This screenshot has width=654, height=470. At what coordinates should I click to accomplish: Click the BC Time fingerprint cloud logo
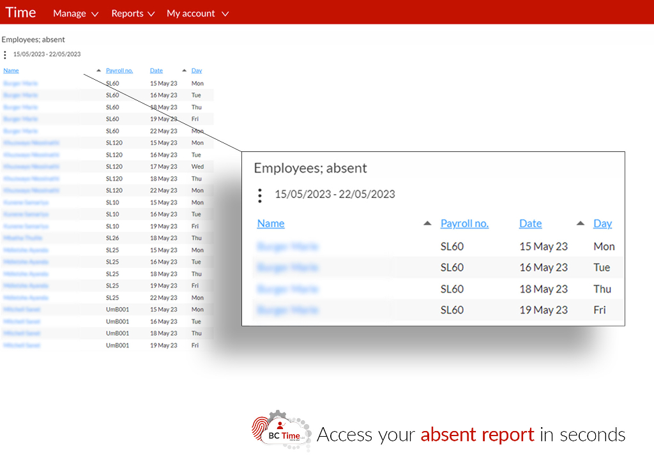(x=282, y=431)
